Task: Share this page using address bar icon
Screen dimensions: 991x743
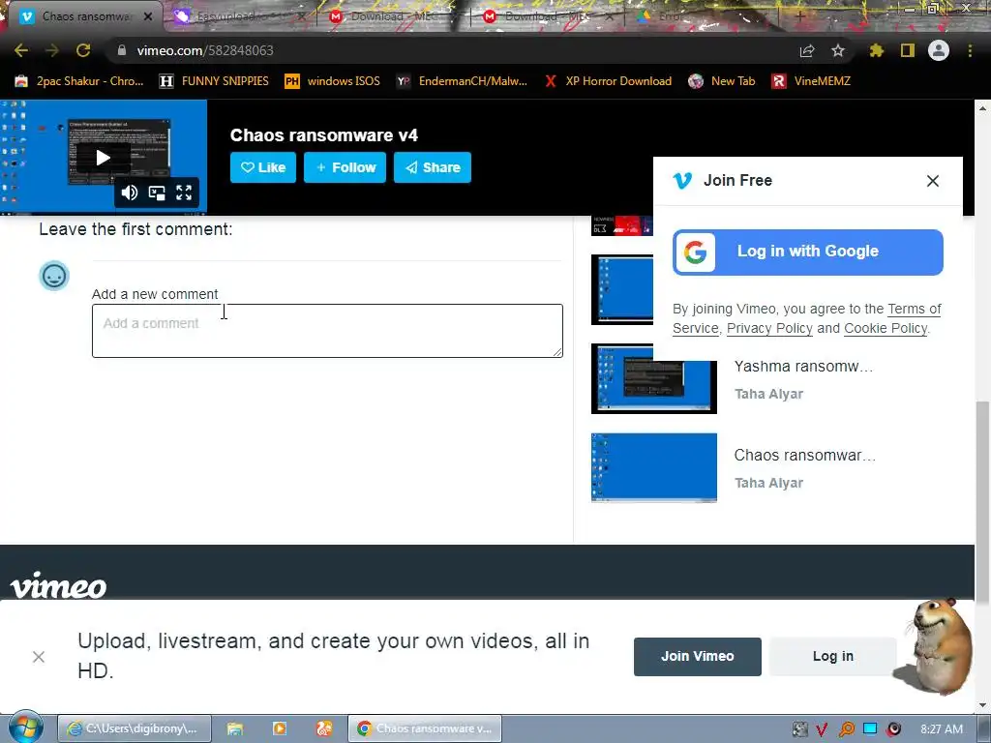Action: (807, 50)
